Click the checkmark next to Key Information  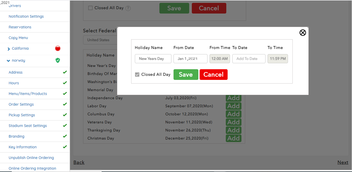click(x=65, y=147)
